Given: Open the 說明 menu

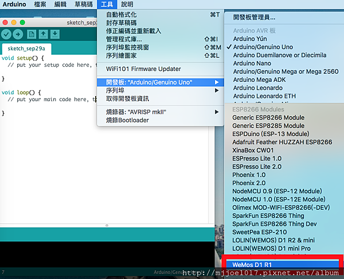Looking at the screenshot, I should coord(127,4).
